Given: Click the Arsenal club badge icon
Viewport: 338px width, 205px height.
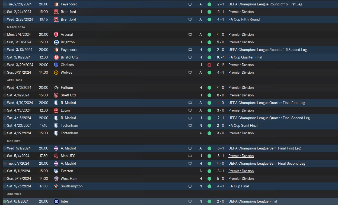Looking at the screenshot, I should pos(56,35).
